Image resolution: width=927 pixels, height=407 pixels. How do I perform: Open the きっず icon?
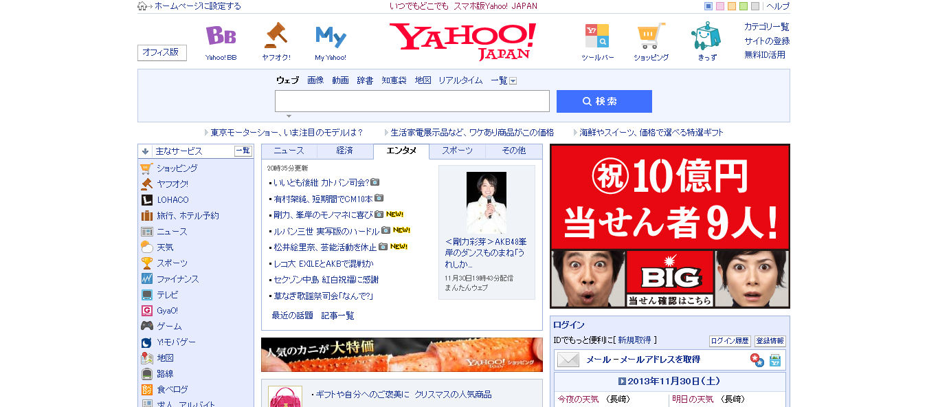point(706,36)
